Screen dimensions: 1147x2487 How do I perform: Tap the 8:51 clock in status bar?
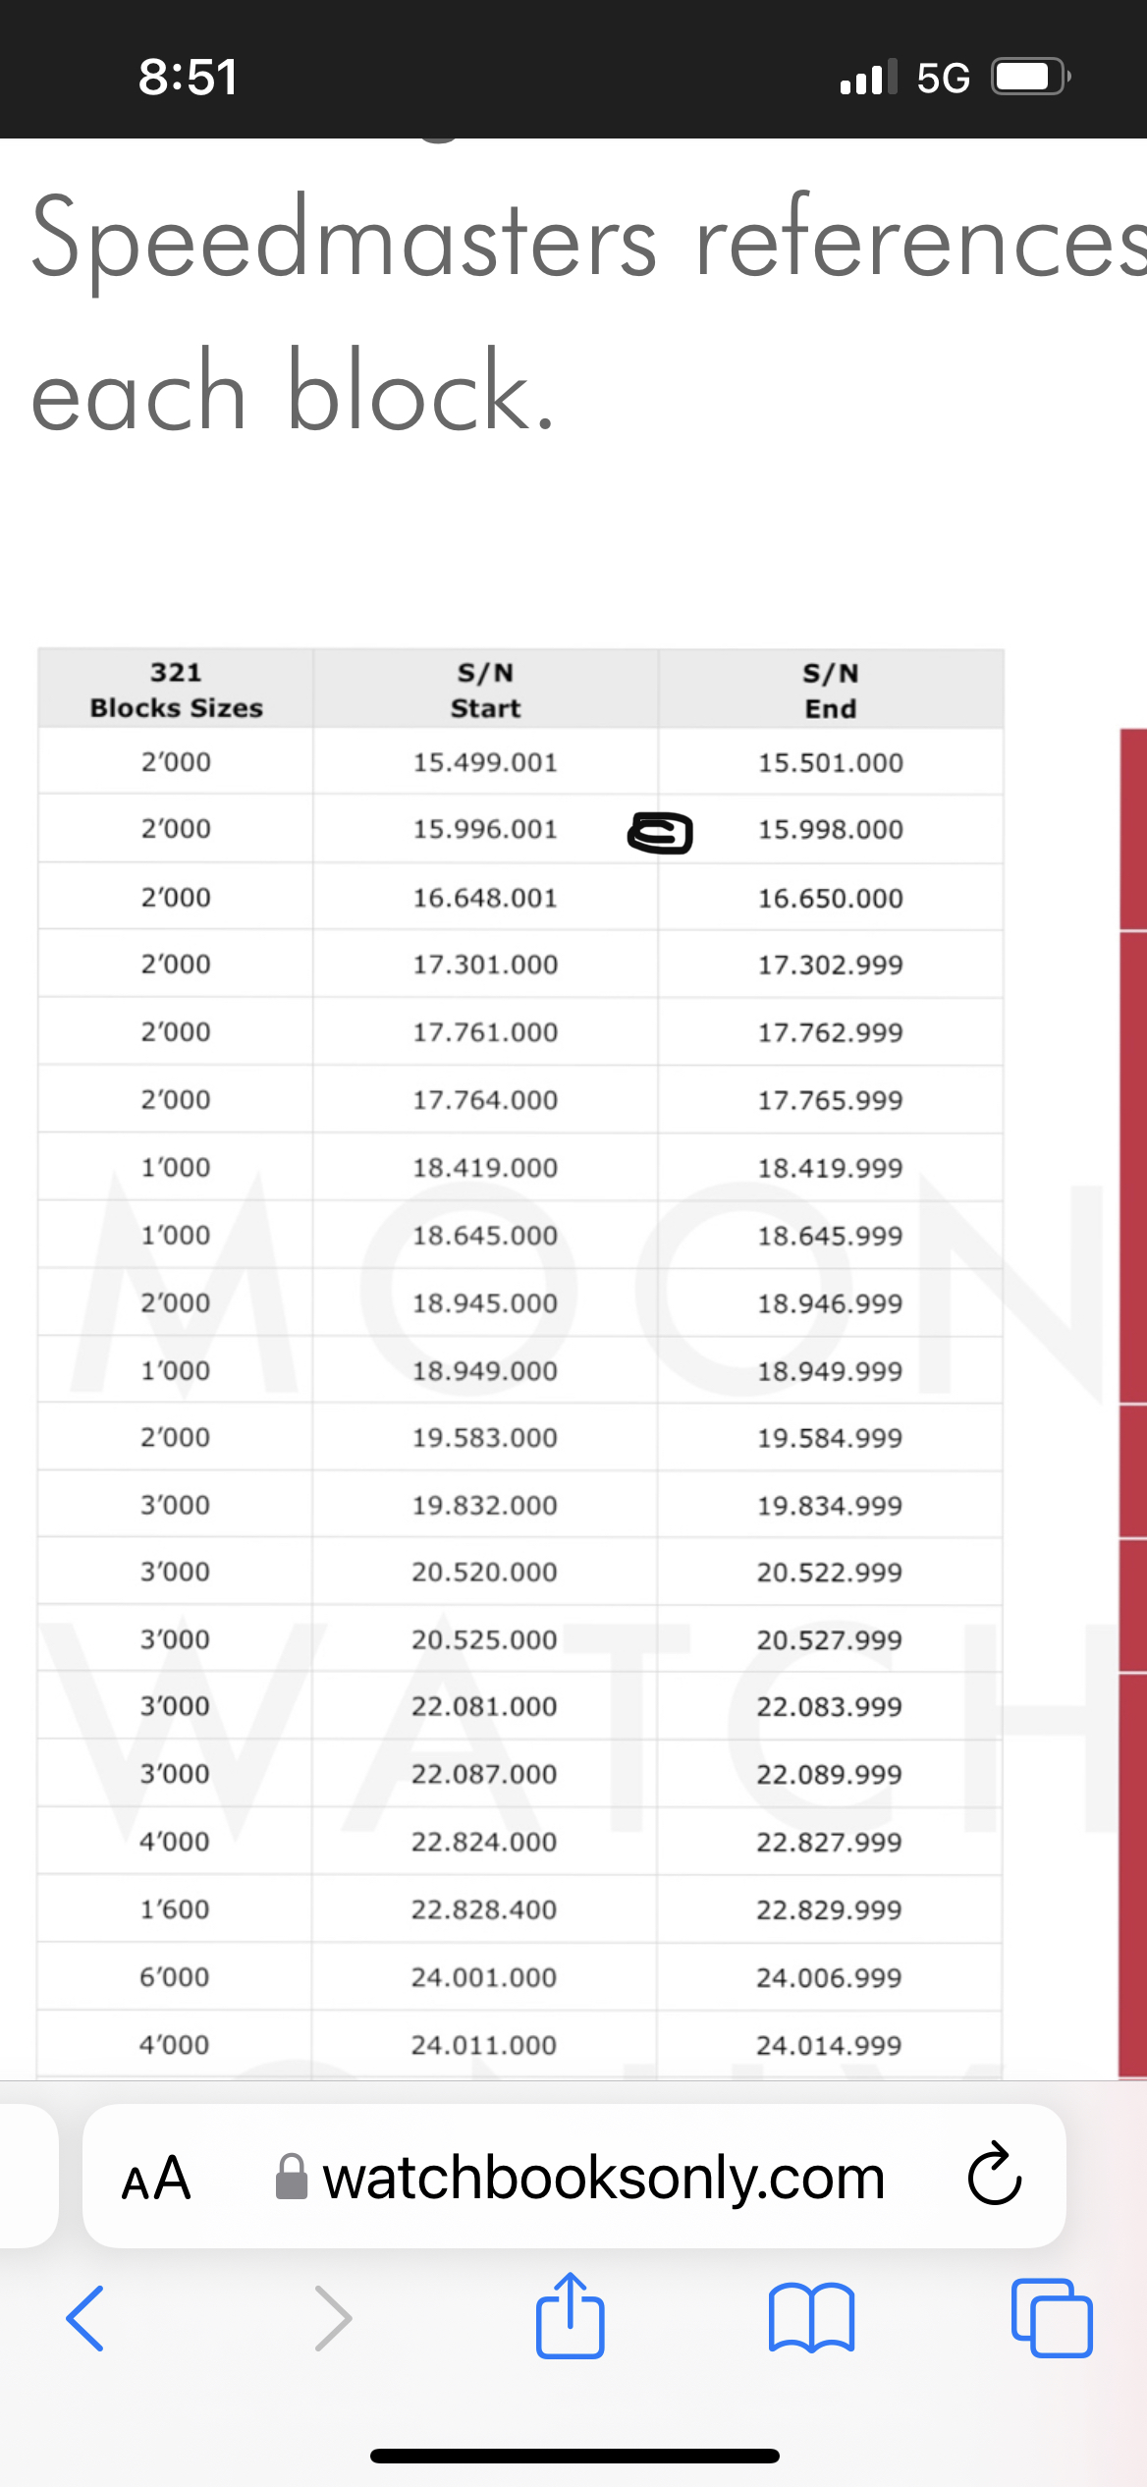coord(188,77)
